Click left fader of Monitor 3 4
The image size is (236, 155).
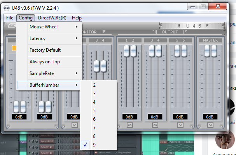(x=97, y=66)
